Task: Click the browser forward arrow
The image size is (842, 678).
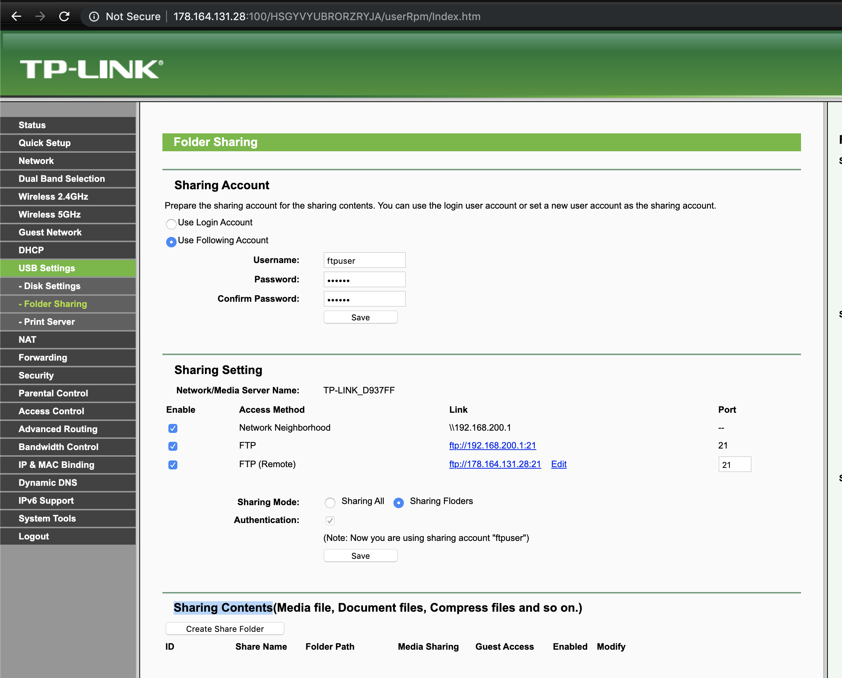Action: click(40, 16)
